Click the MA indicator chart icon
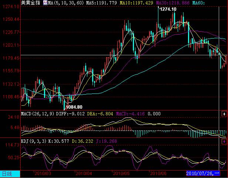 [x=45, y=3]
